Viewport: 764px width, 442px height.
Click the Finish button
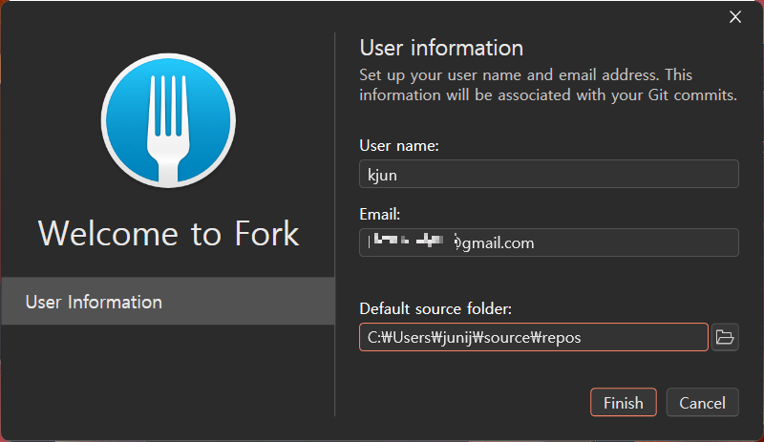[624, 403]
